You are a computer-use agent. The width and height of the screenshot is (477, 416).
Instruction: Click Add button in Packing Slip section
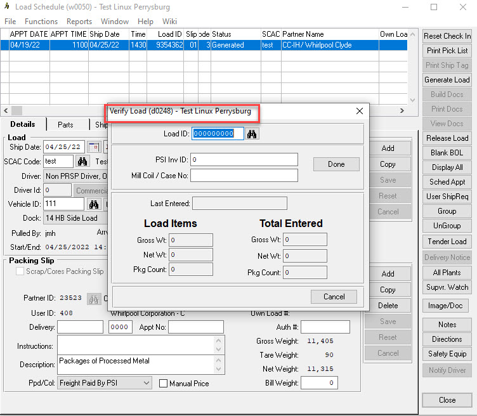point(388,274)
